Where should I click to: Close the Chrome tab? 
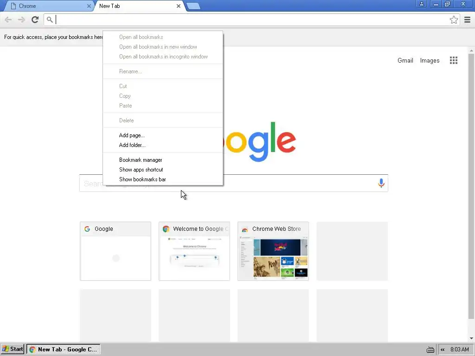point(89,6)
